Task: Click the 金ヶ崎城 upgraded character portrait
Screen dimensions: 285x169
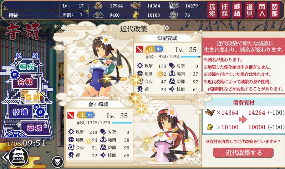Action: point(167,134)
